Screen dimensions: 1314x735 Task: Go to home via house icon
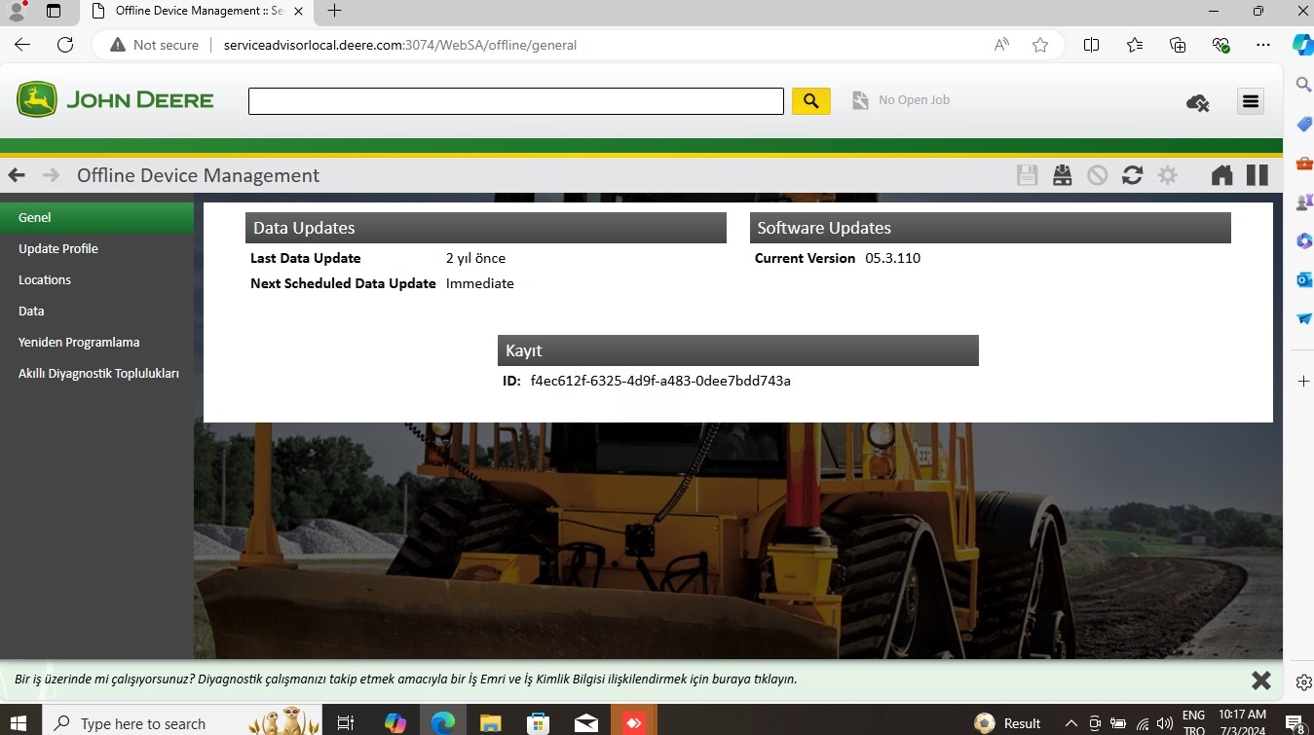click(x=1221, y=175)
